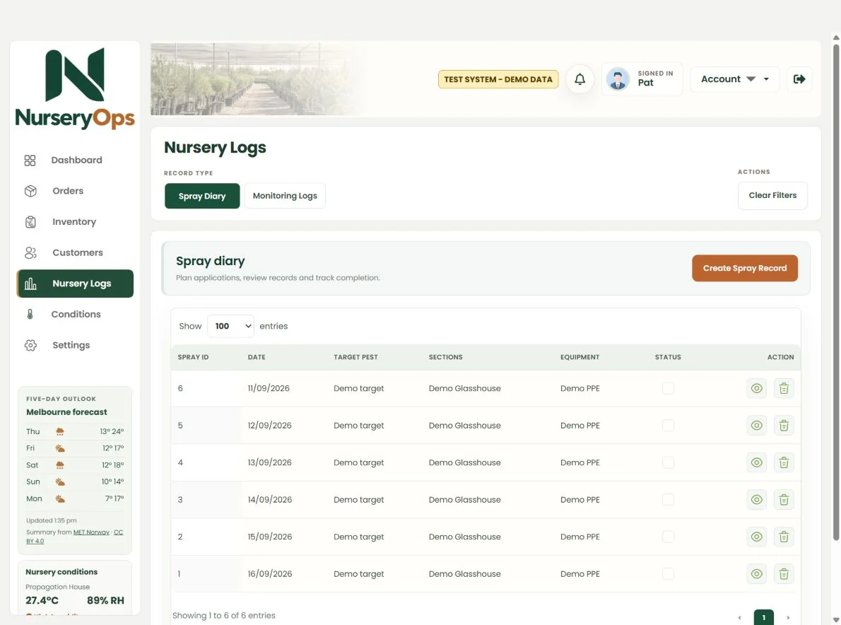The height and width of the screenshot is (625, 841).
Task: Delete spray record 5
Action: [784, 426]
